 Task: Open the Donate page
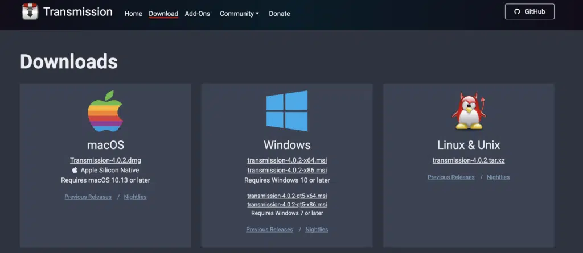click(279, 14)
